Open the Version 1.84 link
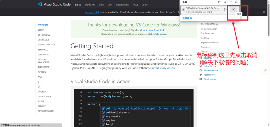The width and height of the screenshot is (270, 127). point(92,12)
